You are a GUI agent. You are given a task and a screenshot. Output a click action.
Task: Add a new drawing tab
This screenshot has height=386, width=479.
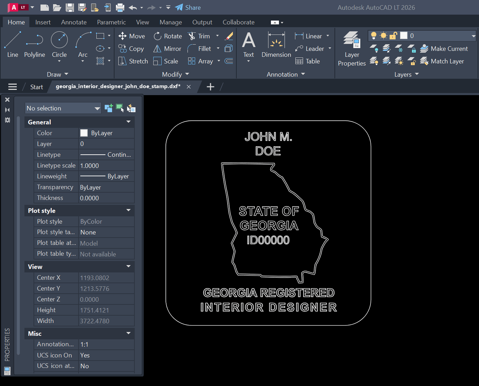click(x=211, y=87)
